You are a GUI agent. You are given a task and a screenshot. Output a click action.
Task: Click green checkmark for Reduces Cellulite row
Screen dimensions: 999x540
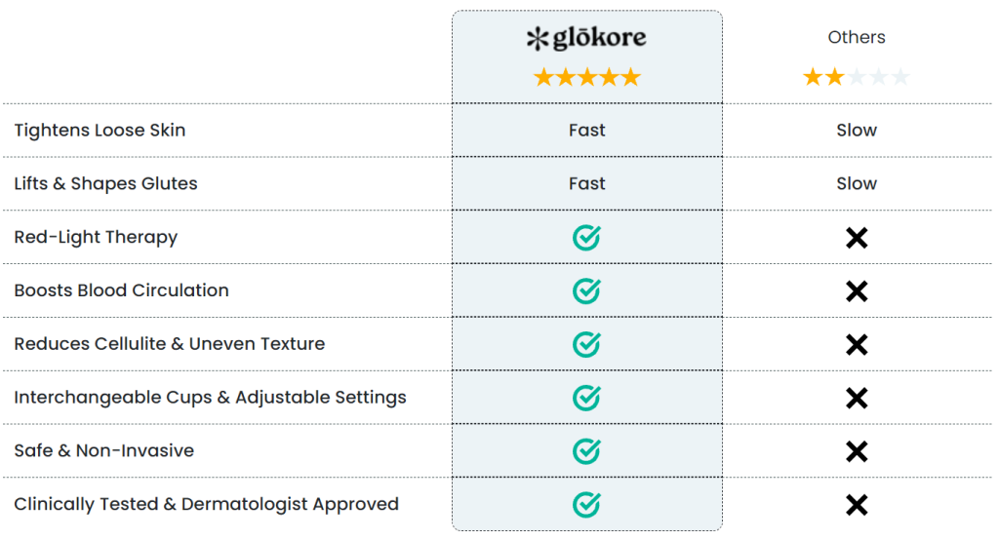tap(586, 344)
